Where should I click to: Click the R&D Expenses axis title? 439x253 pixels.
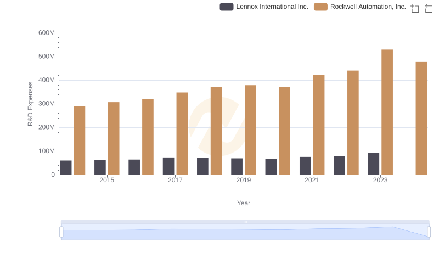[30, 104]
